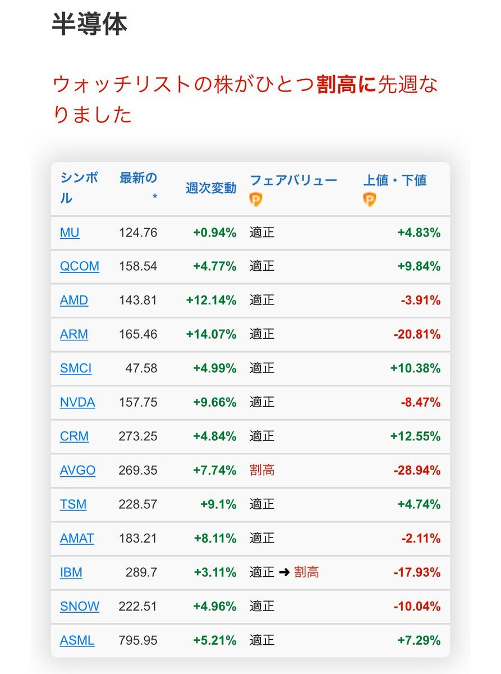
Task: Open the MU ticker link
Action: point(70,233)
